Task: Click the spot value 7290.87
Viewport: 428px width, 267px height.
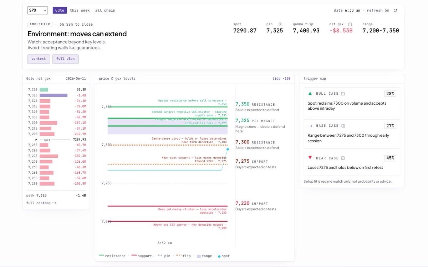Action: (245, 31)
